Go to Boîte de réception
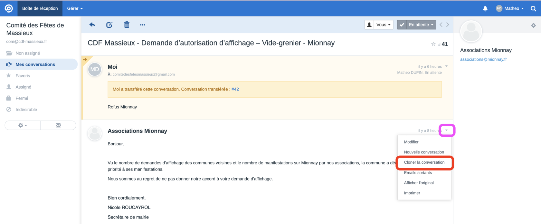This screenshot has height=224, width=541. [x=40, y=8]
